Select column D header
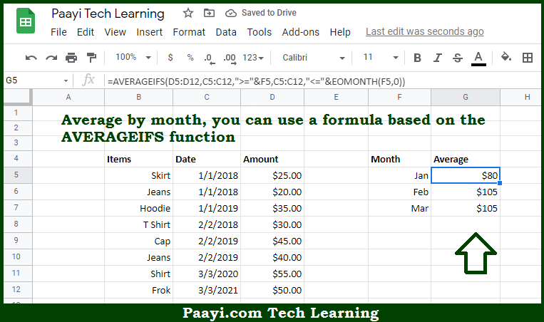Viewport: 544px width, 322px height. pyautogui.click(x=272, y=97)
